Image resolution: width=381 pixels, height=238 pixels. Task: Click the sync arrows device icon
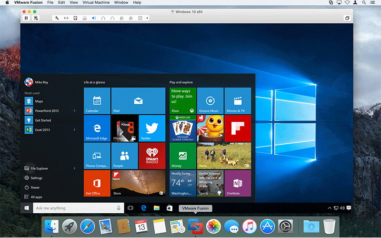pyautogui.click(x=140, y=18)
